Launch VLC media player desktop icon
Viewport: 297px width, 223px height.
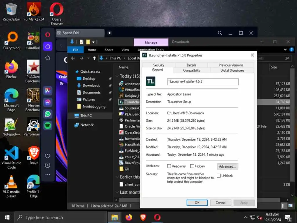click(11, 186)
